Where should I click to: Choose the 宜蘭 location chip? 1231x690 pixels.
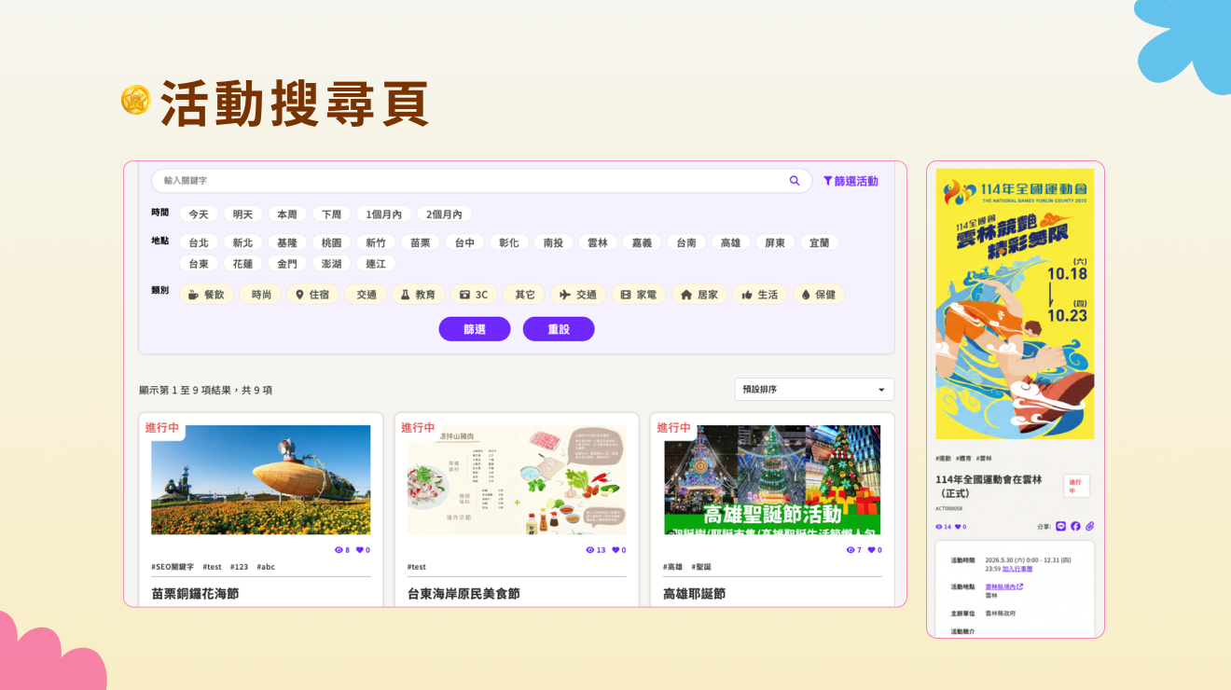(x=820, y=242)
